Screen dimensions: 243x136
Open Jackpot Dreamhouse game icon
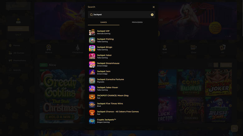92,64
